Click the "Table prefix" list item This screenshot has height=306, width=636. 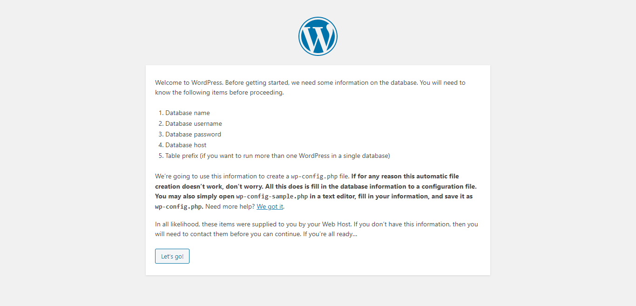pos(277,156)
